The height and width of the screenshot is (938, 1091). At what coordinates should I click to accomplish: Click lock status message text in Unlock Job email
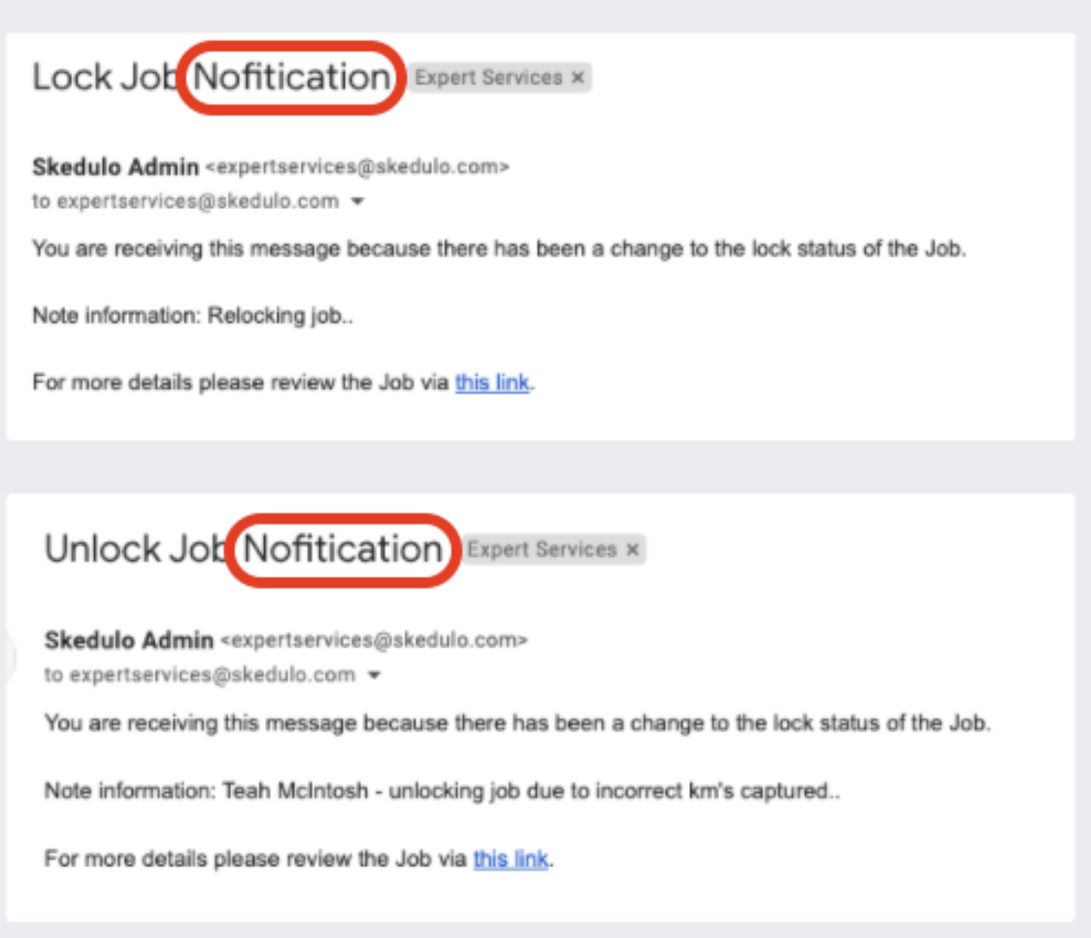pos(518,723)
